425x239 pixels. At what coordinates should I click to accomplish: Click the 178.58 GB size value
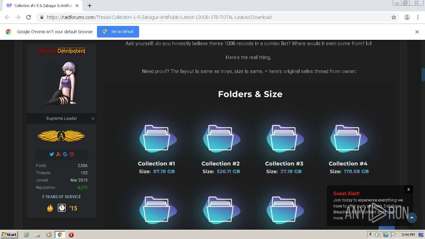pyautogui.click(x=356, y=172)
